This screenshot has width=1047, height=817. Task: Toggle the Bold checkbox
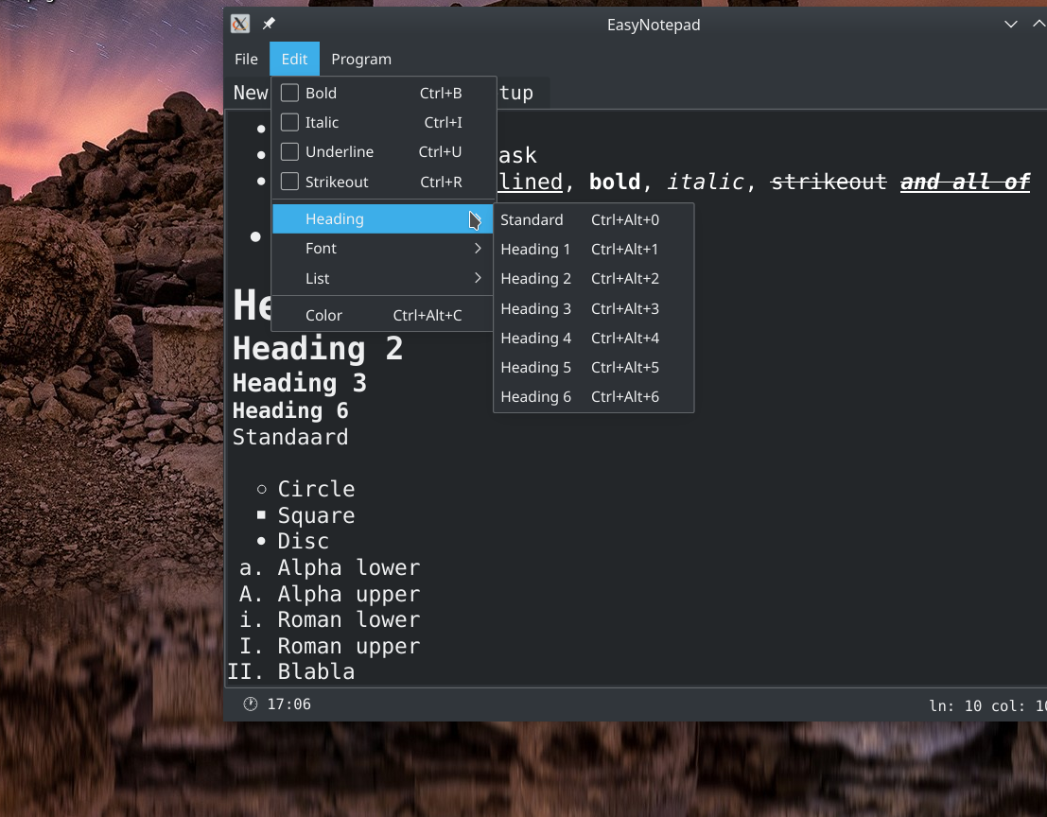click(x=290, y=93)
